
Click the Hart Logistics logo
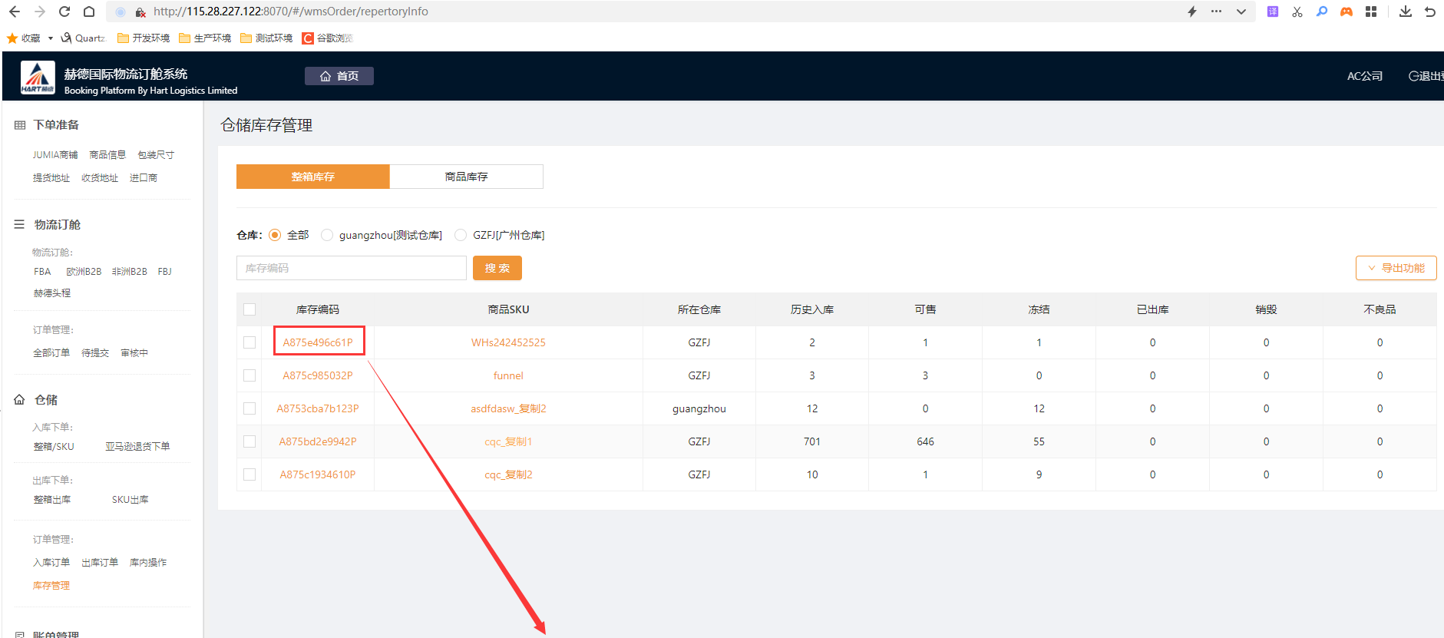(x=38, y=77)
